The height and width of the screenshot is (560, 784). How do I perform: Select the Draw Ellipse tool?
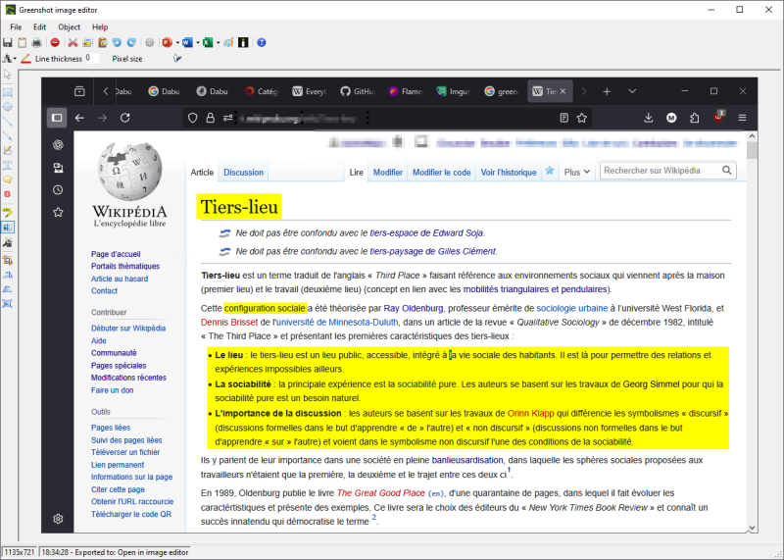(x=8, y=107)
